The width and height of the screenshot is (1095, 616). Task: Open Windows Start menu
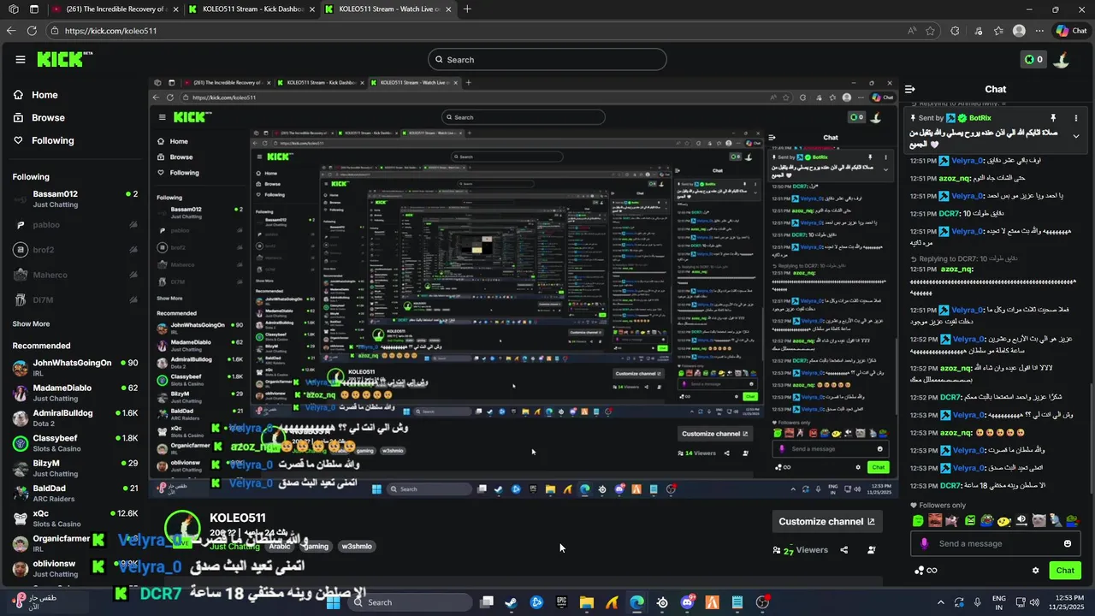(x=334, y=602)
